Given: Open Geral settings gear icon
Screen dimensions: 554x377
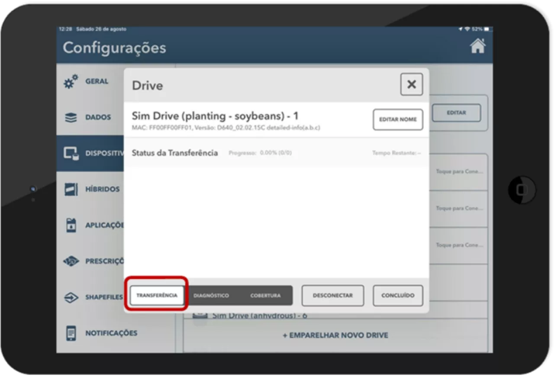Looking at the screenshot, I should pyautogui.click(x=71, y=81).
